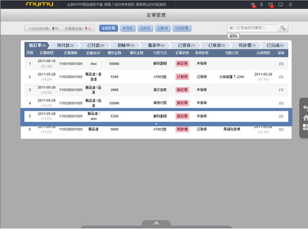
Task: Click amount 5000
Action: (x=114, y=129)
